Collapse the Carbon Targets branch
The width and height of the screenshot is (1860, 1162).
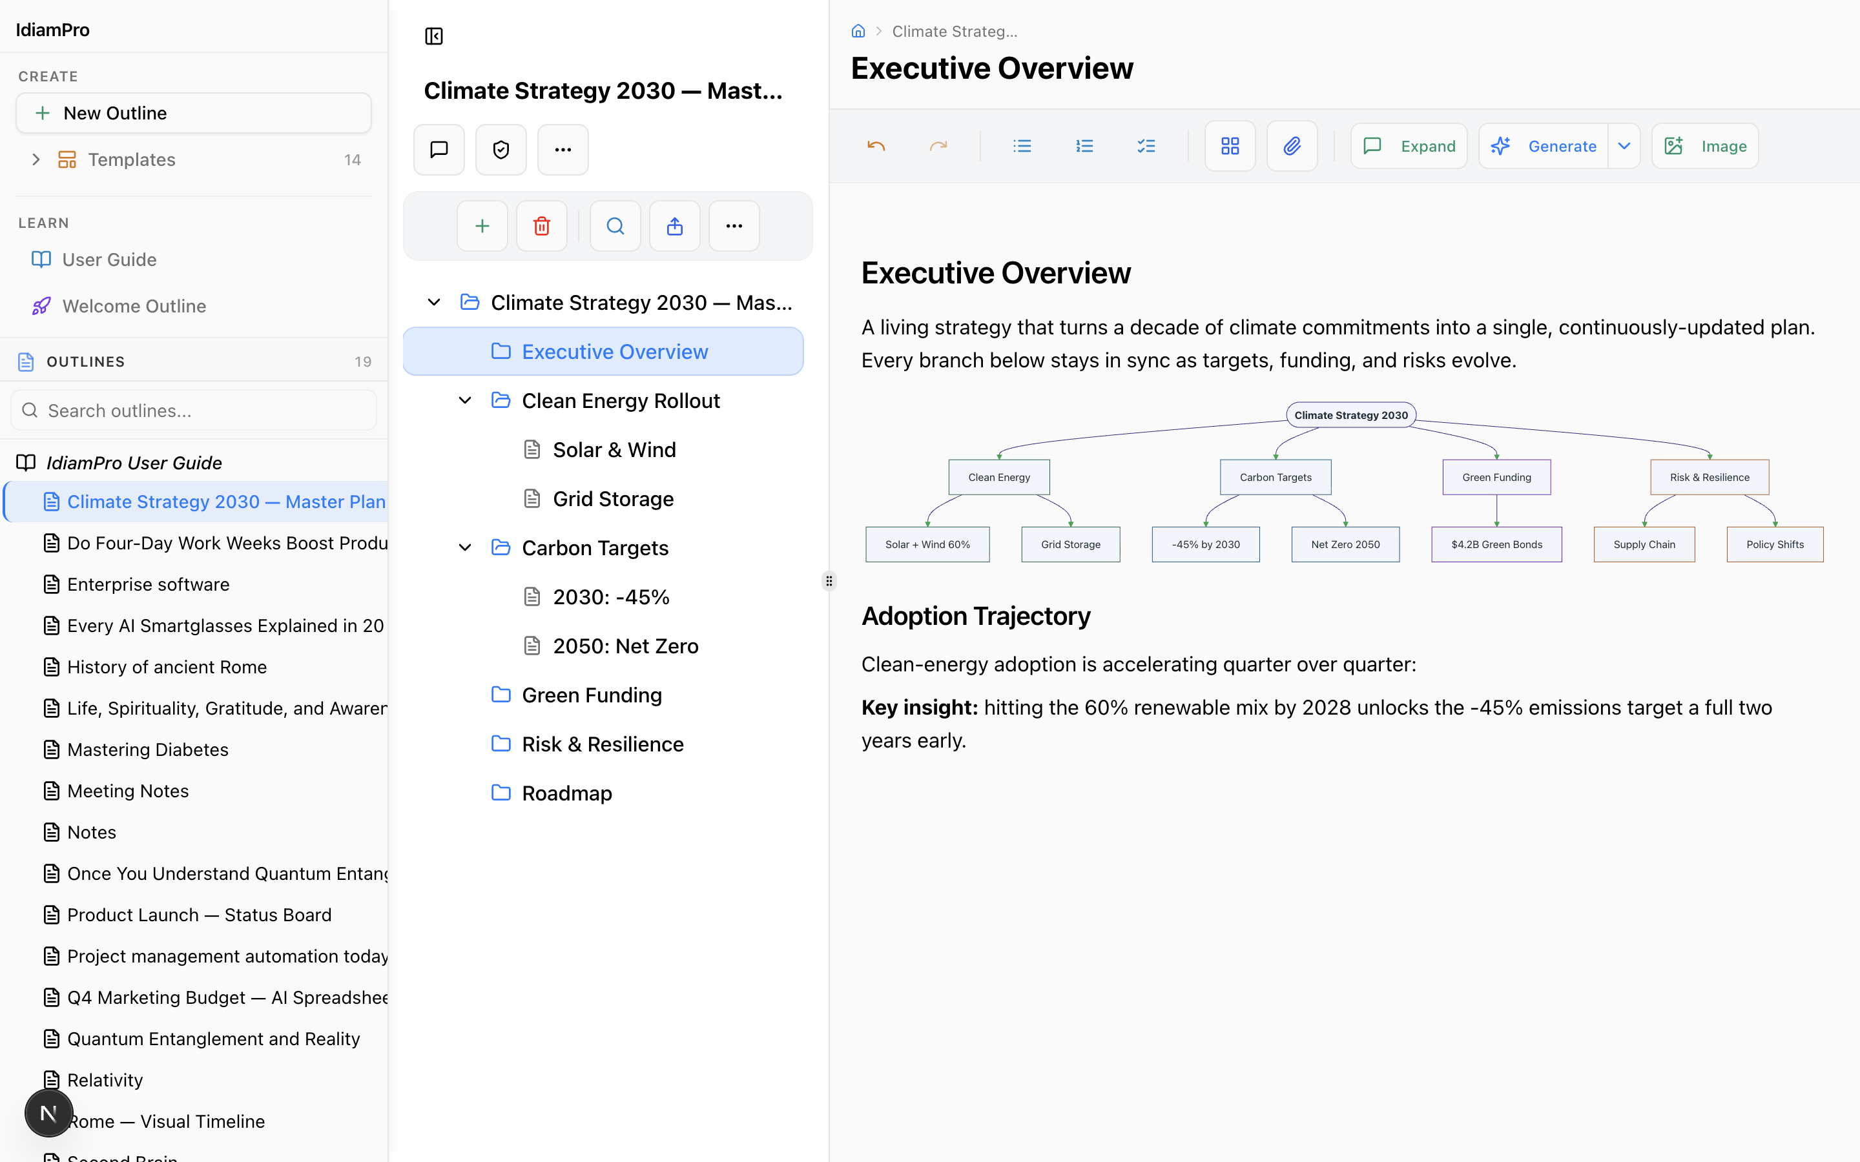[465, 547]
